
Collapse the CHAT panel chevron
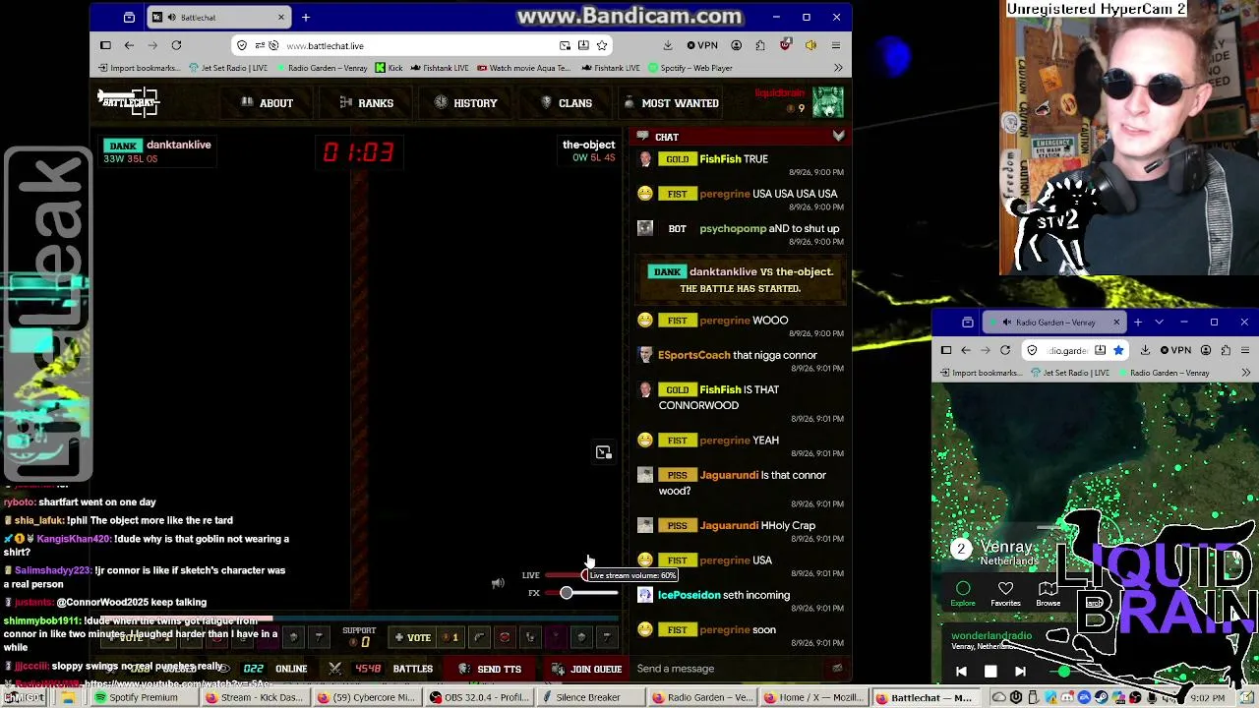(x=838, y=137)
